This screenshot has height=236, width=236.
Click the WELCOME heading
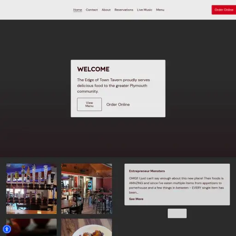coord(93,69)
